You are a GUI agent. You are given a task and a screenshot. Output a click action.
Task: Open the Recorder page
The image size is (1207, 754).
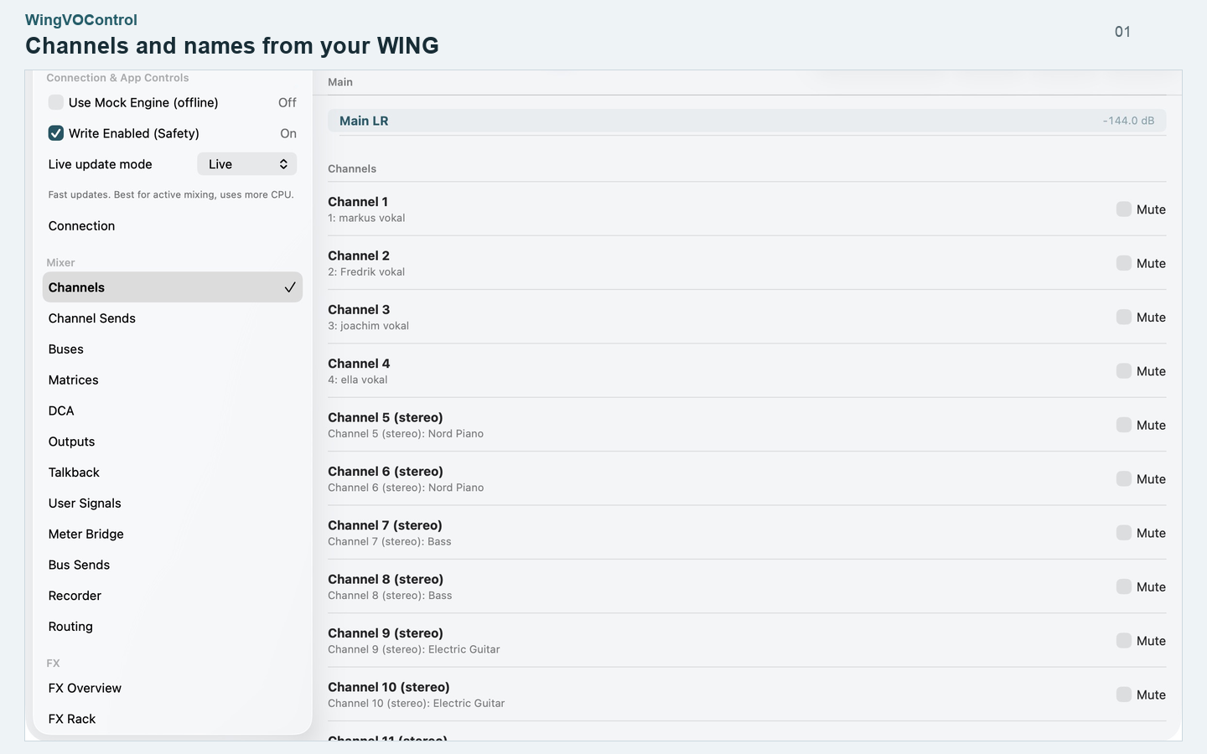pos(173,596)
